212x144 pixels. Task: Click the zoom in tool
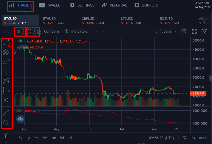coord(6,123)
